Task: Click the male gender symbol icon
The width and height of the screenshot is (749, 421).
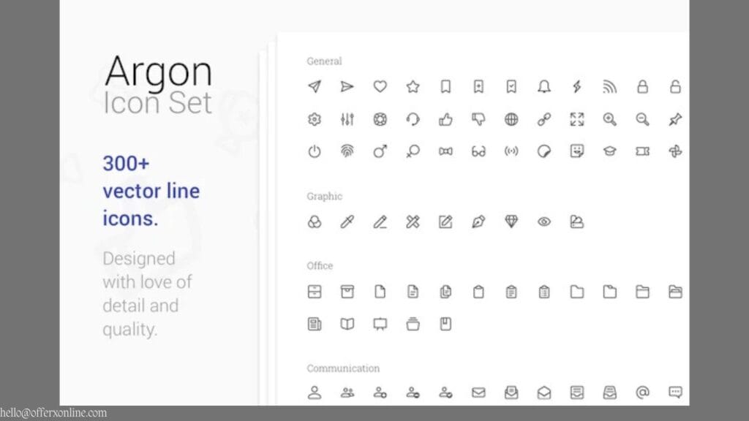Action: [380, 151]
